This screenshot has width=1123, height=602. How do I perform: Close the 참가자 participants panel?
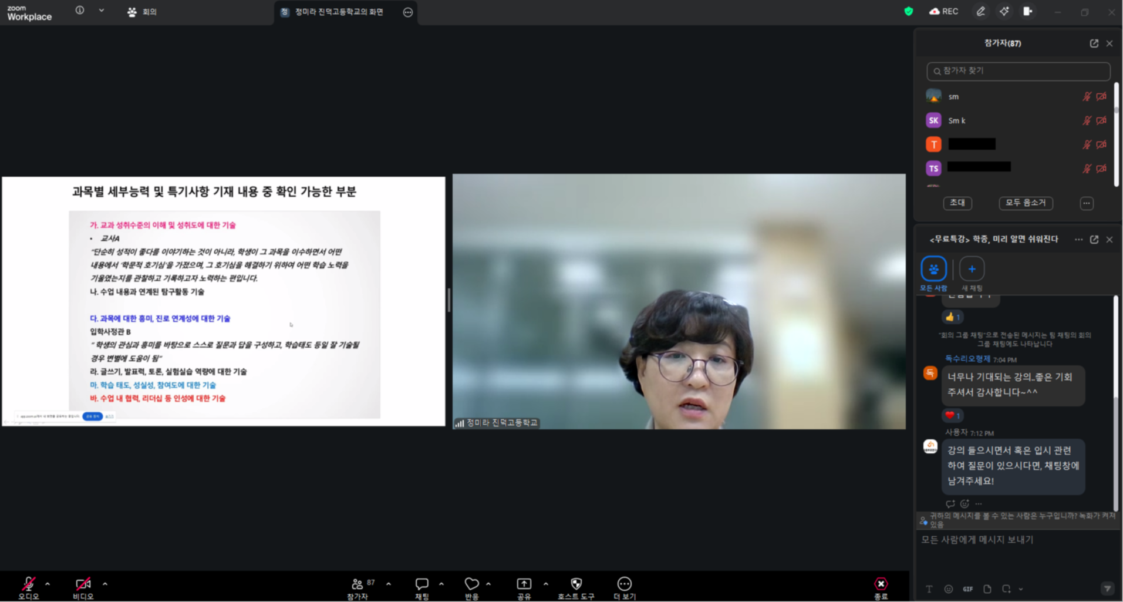(1109, 43)
